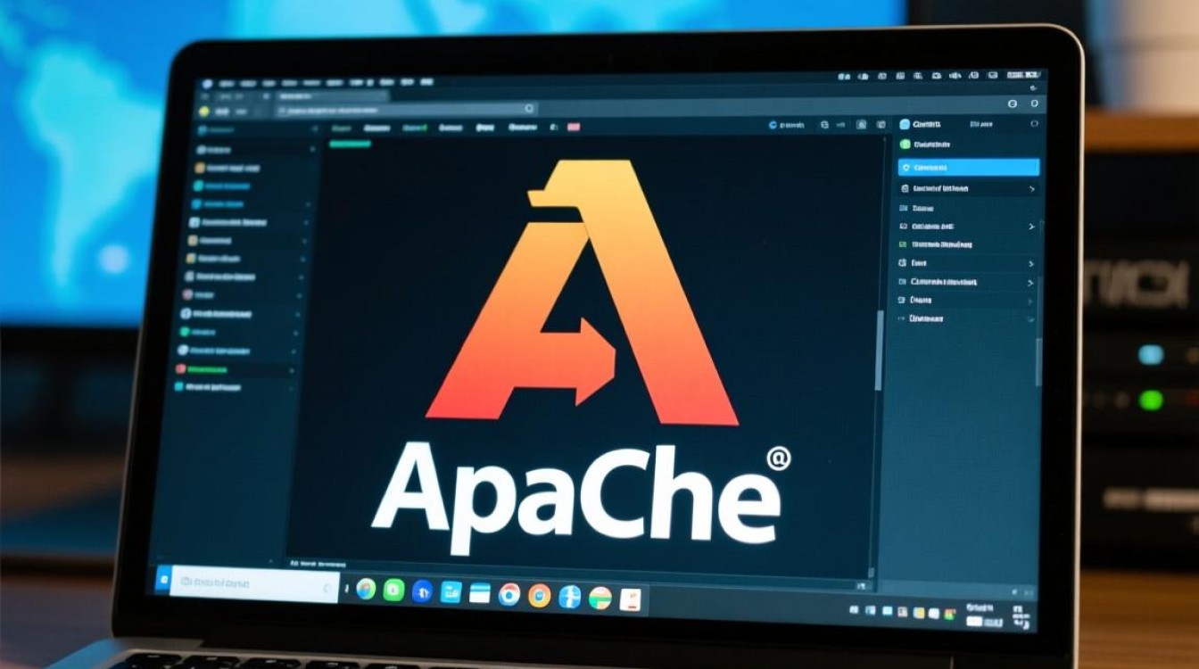Screen dimensions: 1199x669
Task: Click the large Apache logo graphic
Action: pos(582,292)
